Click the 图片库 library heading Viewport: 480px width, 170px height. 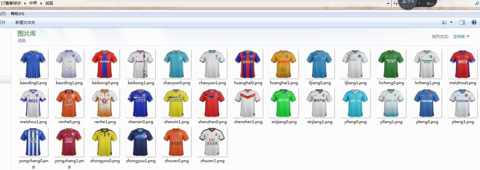[27, 33]
